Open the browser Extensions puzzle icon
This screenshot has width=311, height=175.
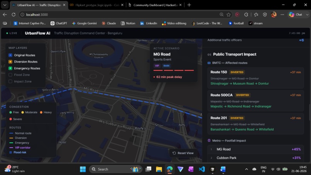[246, 15]
